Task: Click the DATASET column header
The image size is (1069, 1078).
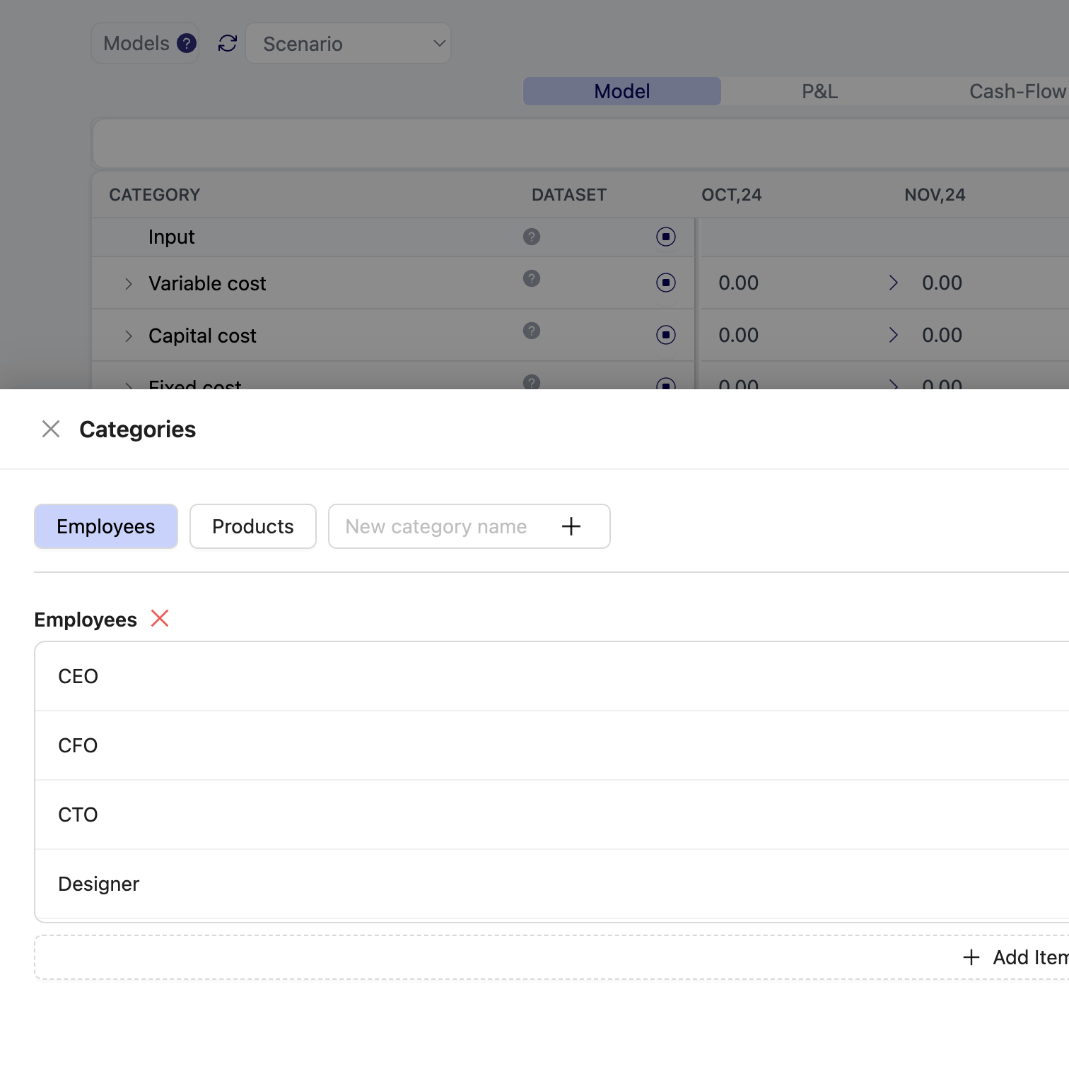Action: pyautogui.click(x=569, y=195)
